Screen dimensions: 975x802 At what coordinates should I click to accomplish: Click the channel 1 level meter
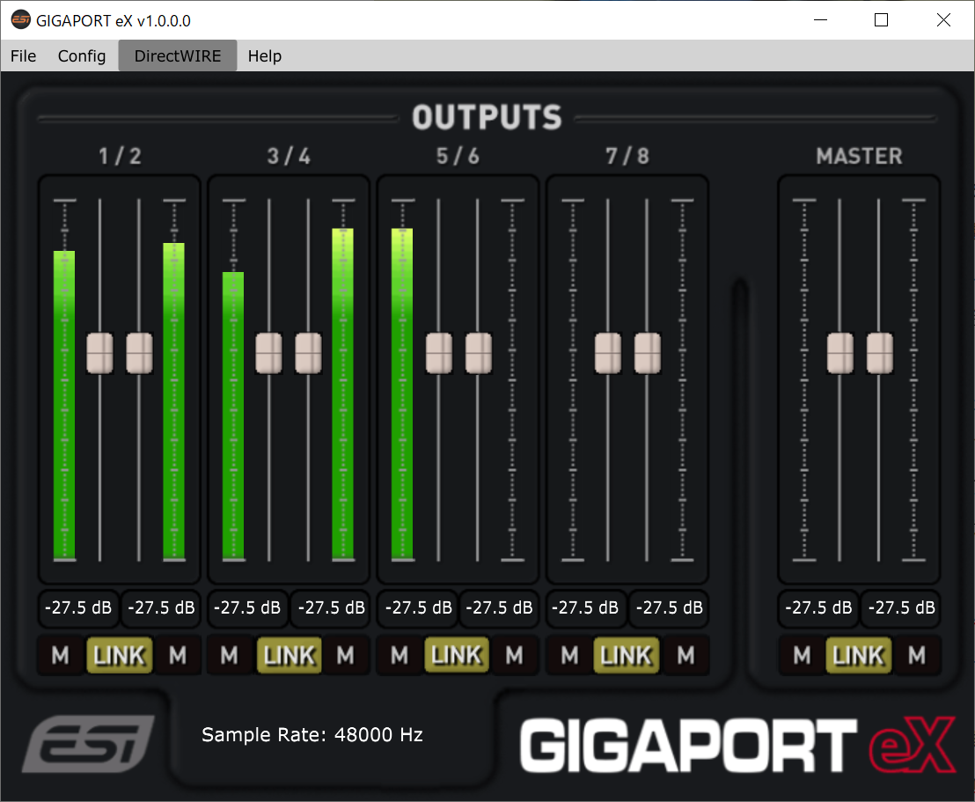coord(64,381)
